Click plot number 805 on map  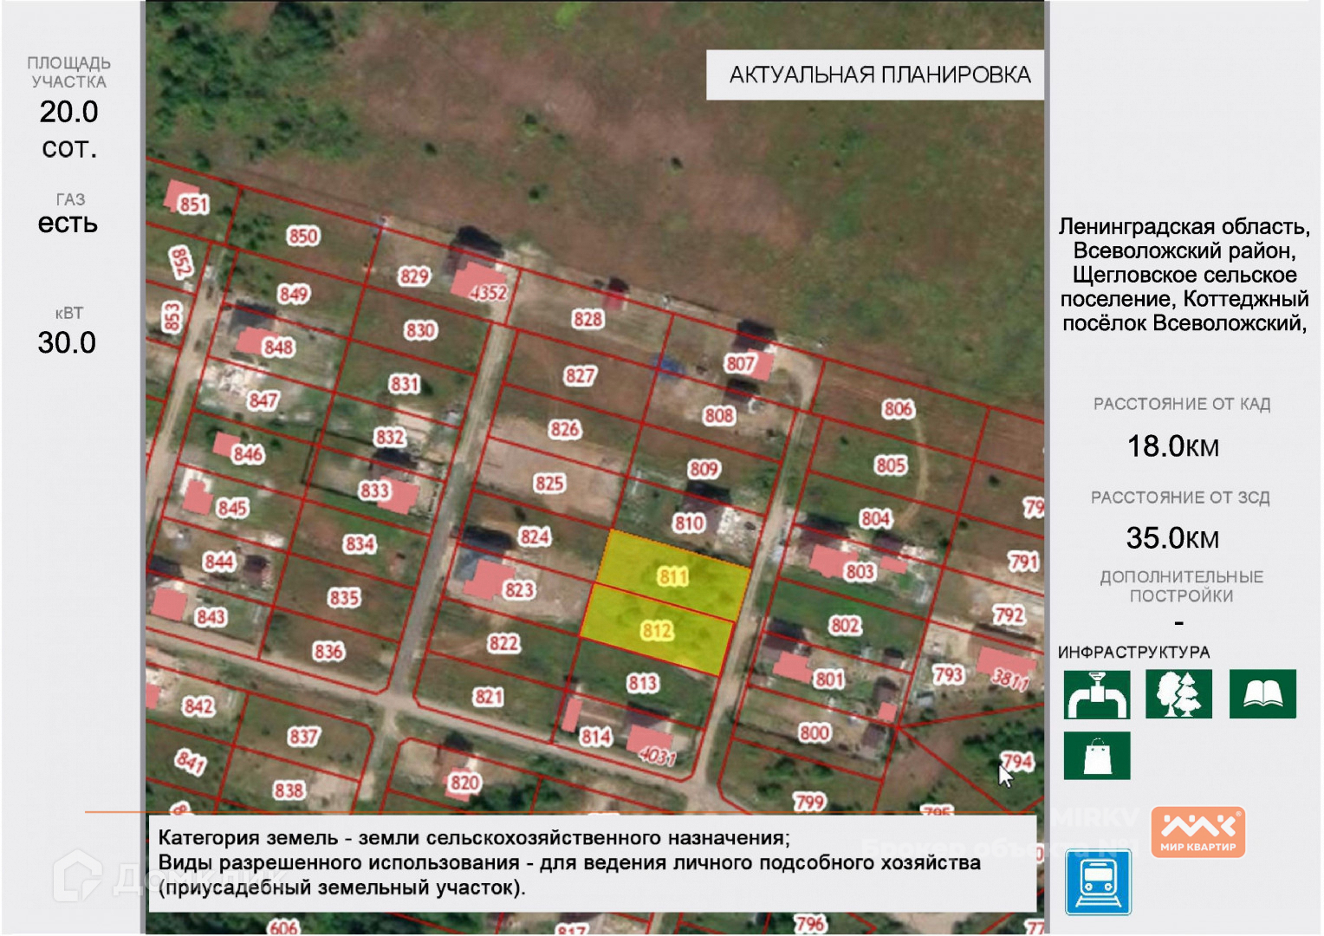(891, 465)
